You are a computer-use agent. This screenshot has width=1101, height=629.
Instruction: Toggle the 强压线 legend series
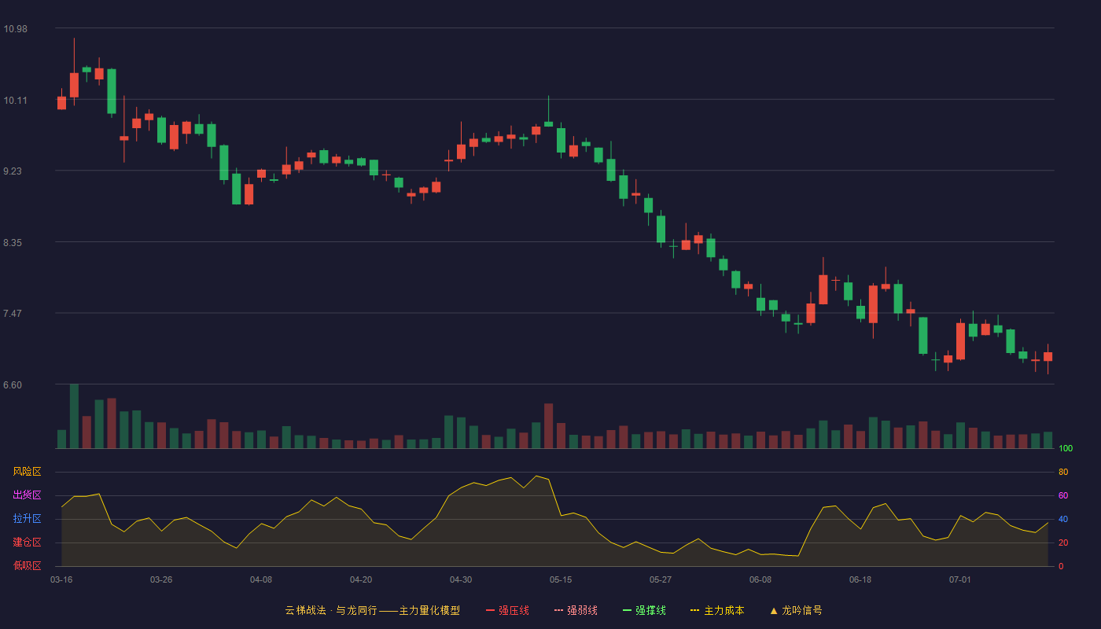(x=507, y=610)
